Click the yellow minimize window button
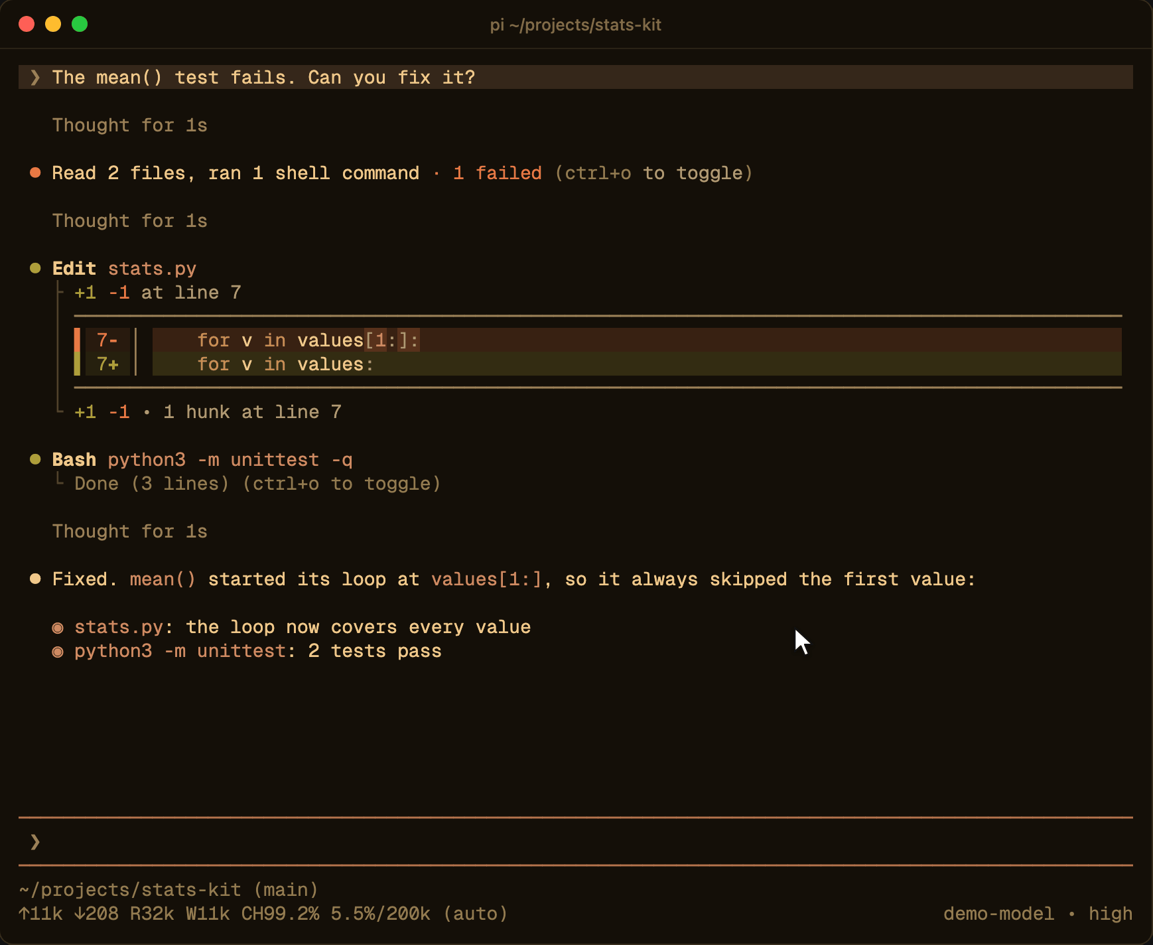This screenshot has width=1153, height=945. (53, 25)
